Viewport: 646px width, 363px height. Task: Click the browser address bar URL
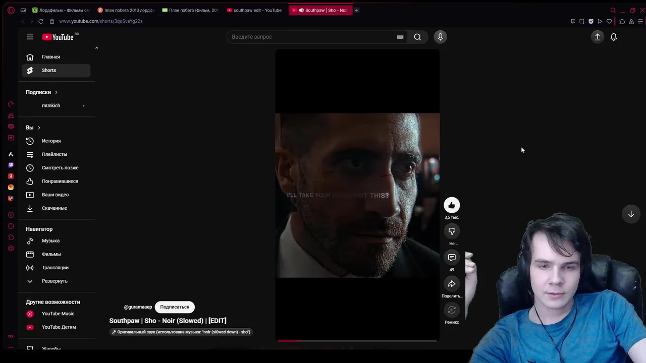101,21
